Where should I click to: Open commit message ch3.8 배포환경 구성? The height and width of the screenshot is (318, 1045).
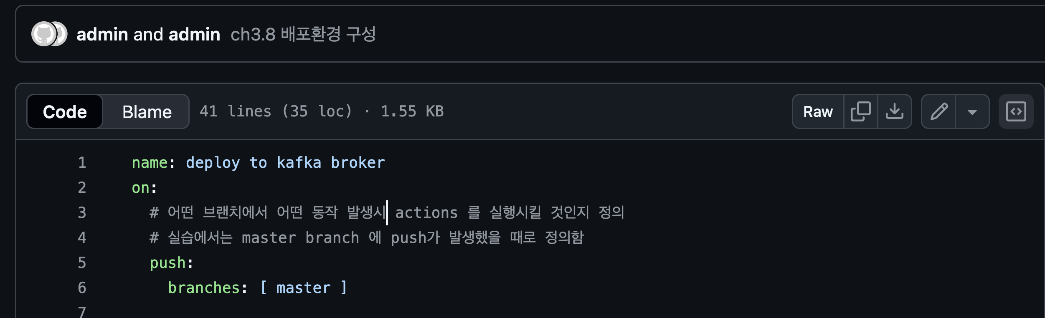(x=303, y=34)
